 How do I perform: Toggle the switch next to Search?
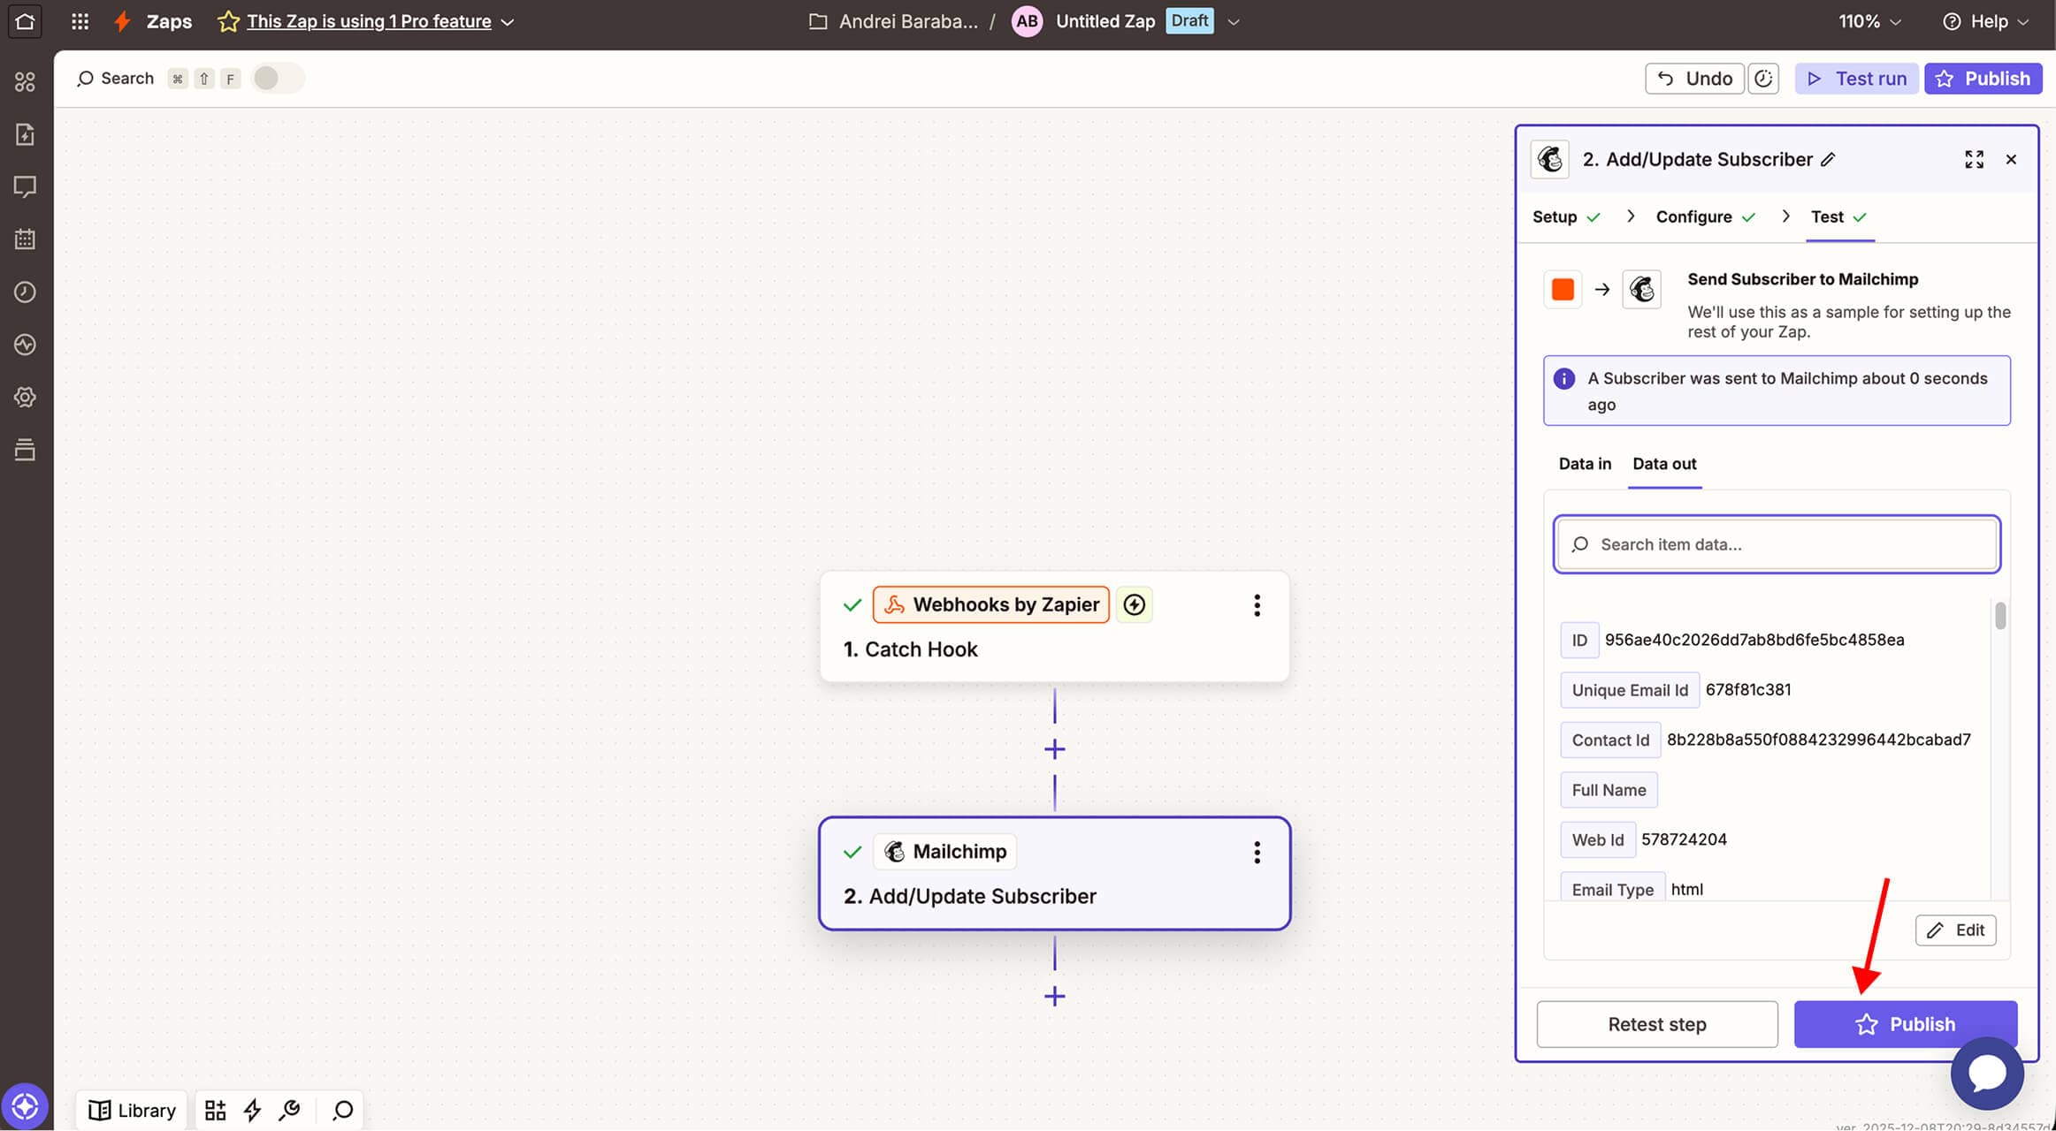[277, 79]
